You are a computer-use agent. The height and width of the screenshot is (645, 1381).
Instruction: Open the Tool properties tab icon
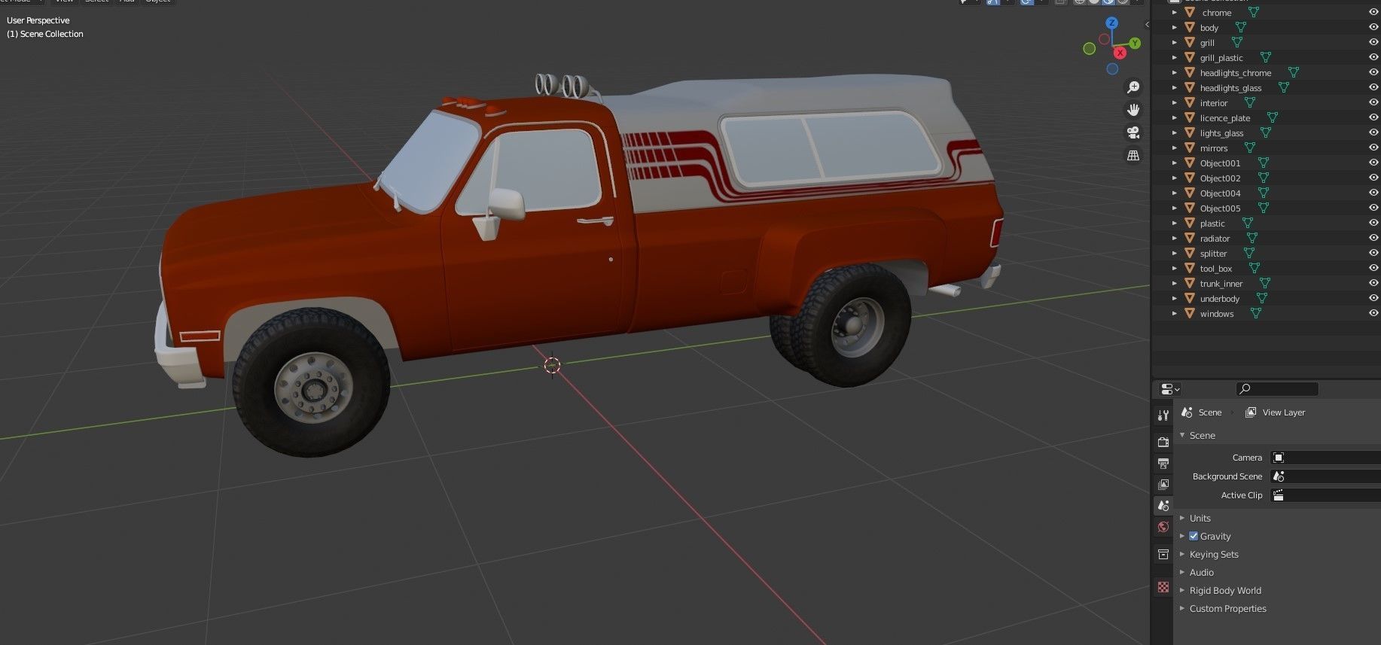click(1163, 415)
